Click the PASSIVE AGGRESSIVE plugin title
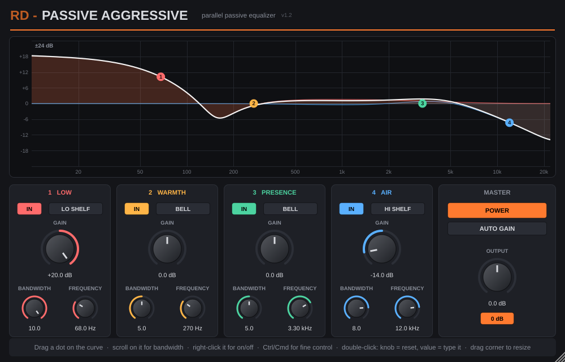The image size is (565, 362). point(115,15)
